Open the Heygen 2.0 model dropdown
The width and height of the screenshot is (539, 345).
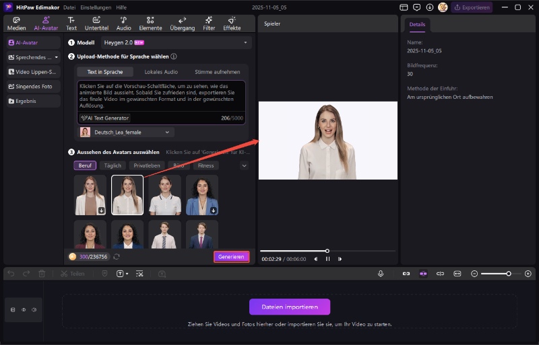[x=176, y=42]
